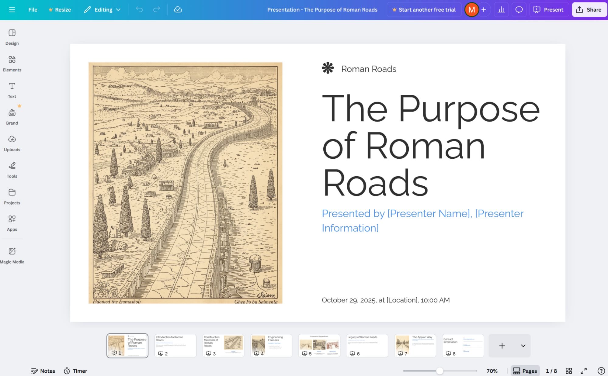
Task: Open the Resize menu
Action: 60,9
